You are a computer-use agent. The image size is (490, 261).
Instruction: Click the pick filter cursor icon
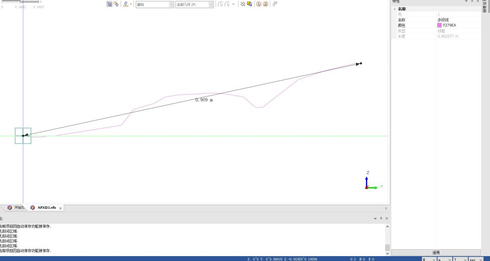tap(116, 4)
